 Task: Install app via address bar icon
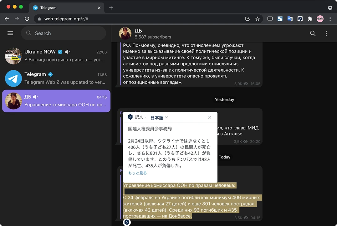(x=248, y=19)
